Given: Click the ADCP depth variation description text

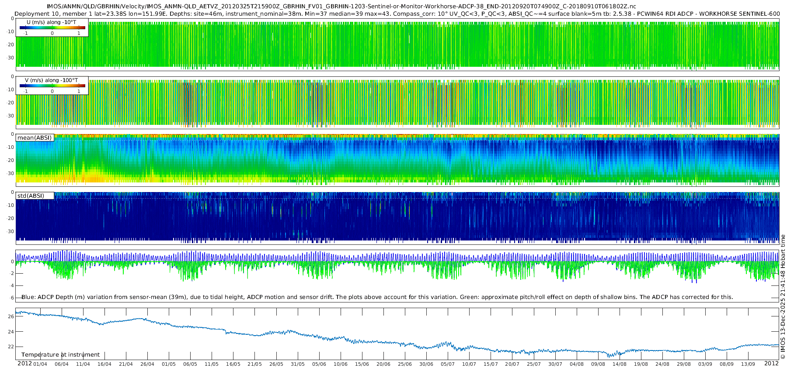Looking at the screenshot, I should click(377, 297).
